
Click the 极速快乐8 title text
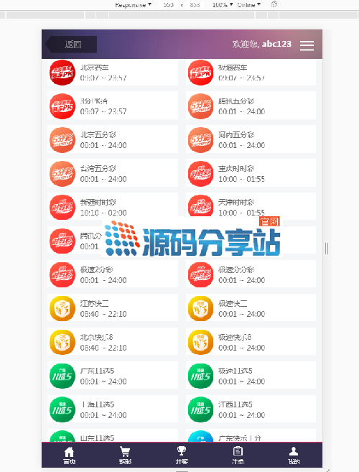tap(235, 338)
